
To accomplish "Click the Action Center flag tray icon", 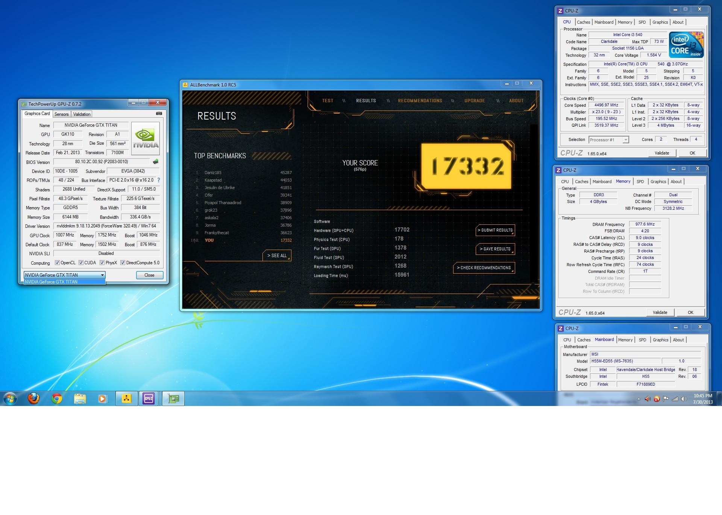I will pos(666,399).
